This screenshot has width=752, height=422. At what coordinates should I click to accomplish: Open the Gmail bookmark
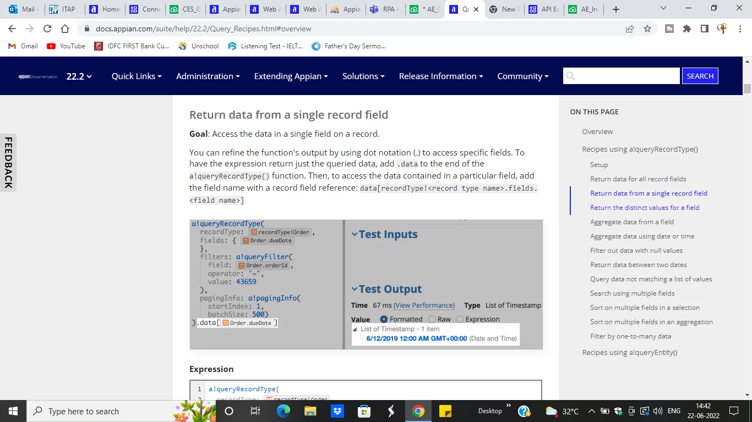(23, 46)
